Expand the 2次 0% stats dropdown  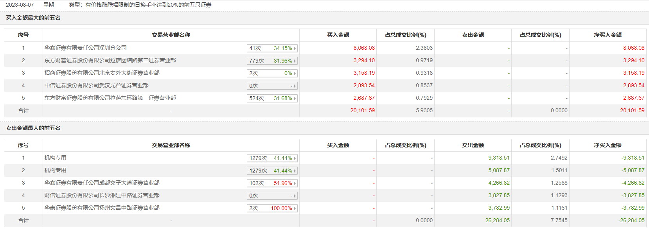coord(272,73)
